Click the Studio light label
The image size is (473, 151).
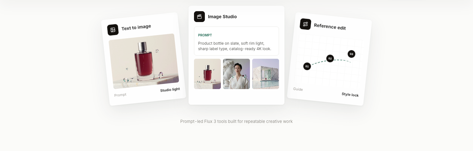pyautogui.click(x=170, y=90)
